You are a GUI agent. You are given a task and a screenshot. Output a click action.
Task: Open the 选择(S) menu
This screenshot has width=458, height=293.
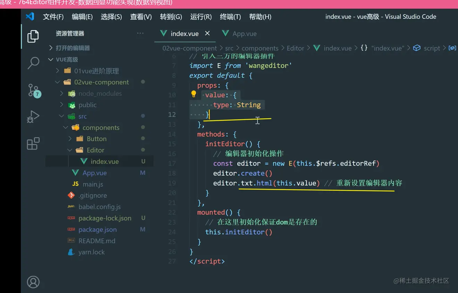click(111, 17)
